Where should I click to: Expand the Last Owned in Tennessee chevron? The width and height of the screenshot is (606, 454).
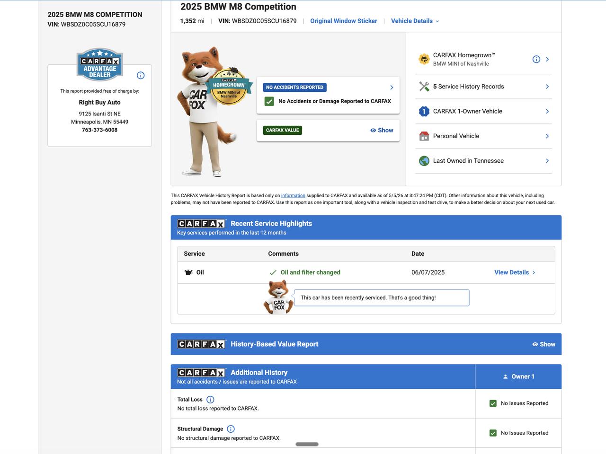pyautogui.click(x=547, y=161)
